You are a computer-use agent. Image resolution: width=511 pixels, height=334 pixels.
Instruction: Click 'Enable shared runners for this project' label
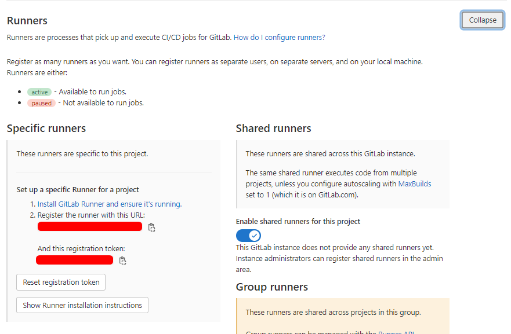pyautogui.click(x=298, y=222)
